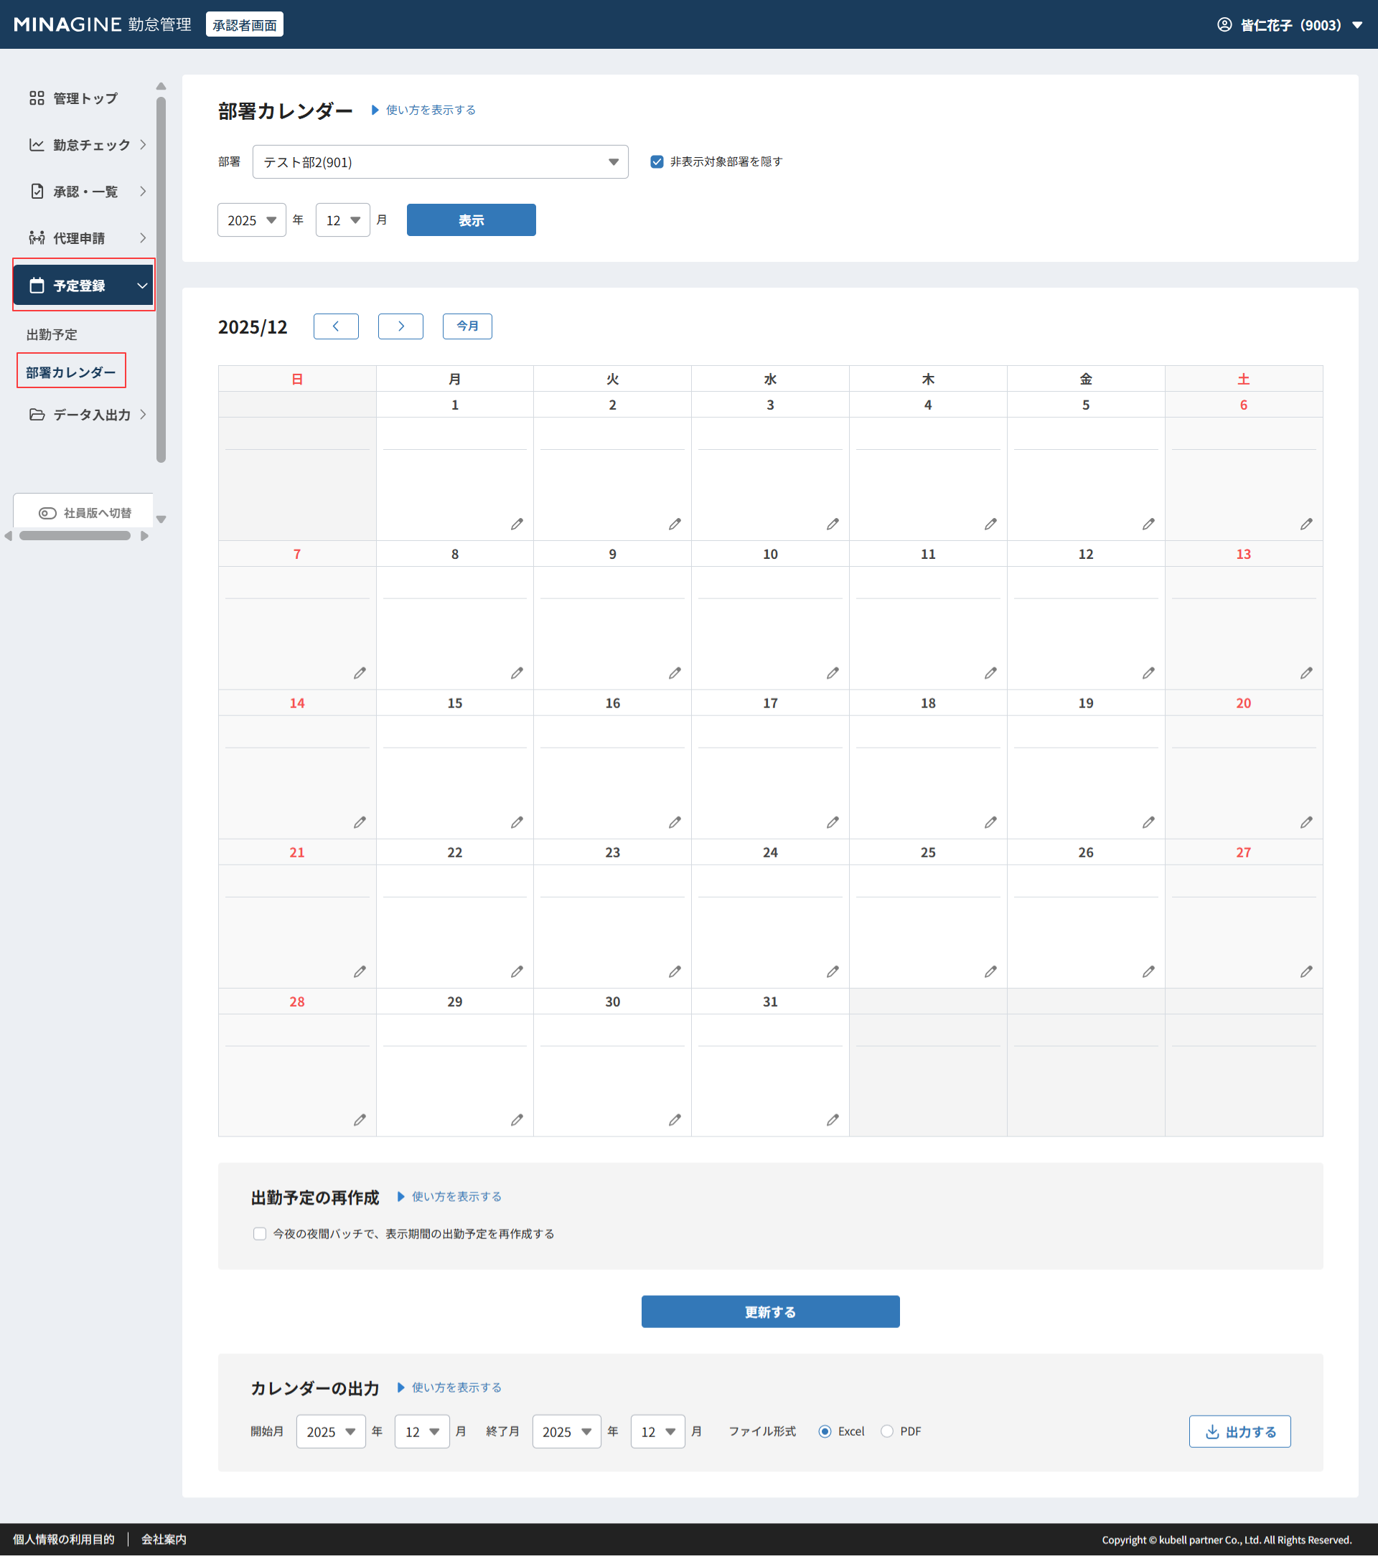Viewport: 1378px width, 1559px height.
Task: Click the 管理トップ grid icon
Action: pyautogui.click(x=37, y=98)
